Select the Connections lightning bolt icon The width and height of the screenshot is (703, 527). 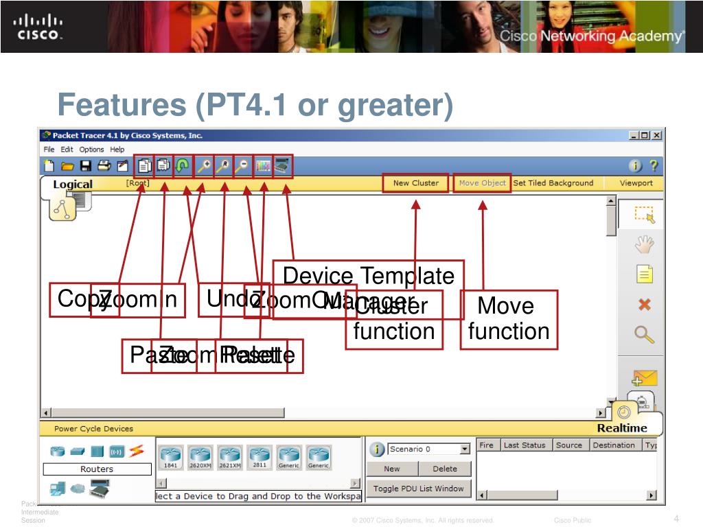coord(137,451)
